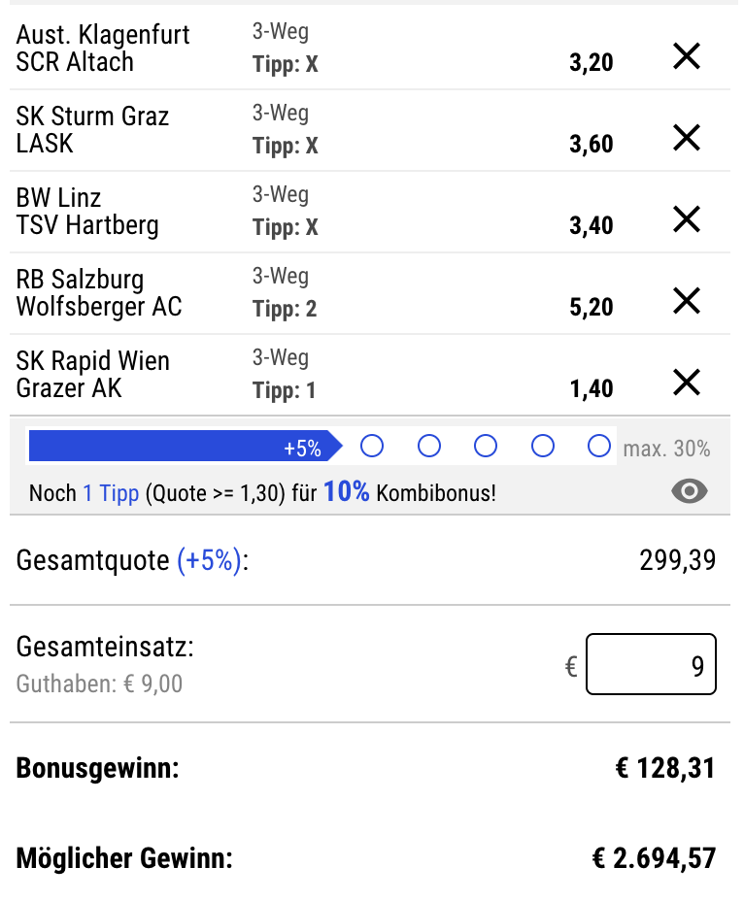Click the third empty bonus step circle
Image resolution: width=744 pixels, height=901 pixels.
click(x=486, y=446)
